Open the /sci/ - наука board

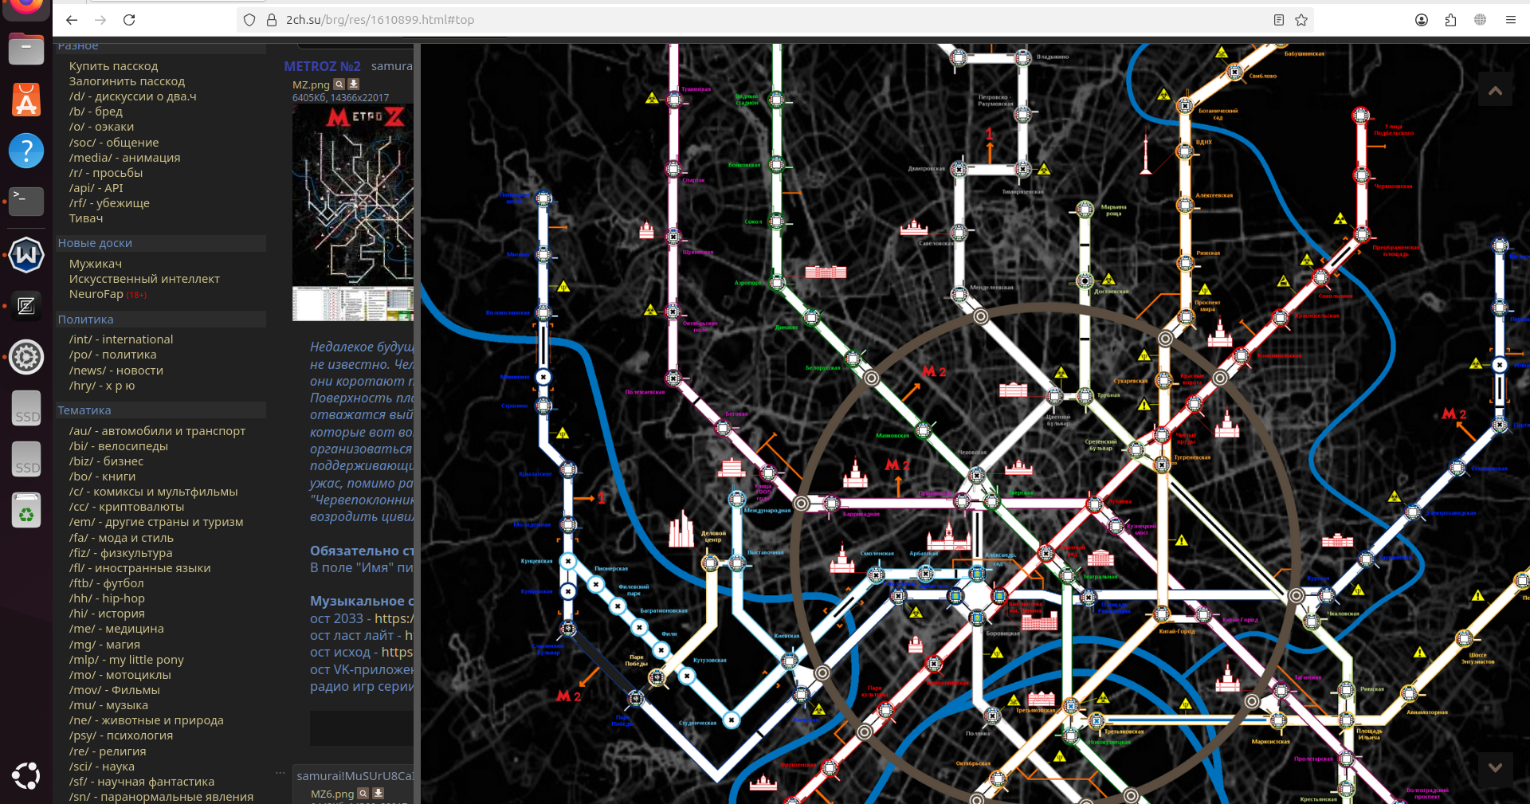pos(102,767)
